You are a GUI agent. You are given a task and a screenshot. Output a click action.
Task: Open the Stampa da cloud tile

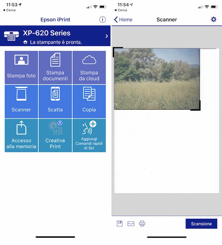click(89, 68)
